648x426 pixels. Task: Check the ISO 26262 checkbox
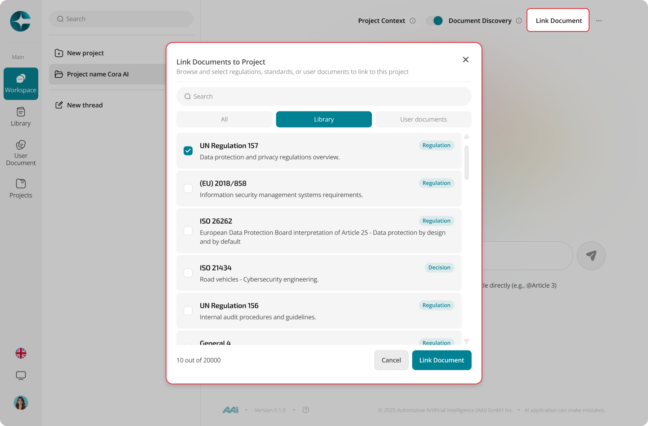(x=188, y=231)
